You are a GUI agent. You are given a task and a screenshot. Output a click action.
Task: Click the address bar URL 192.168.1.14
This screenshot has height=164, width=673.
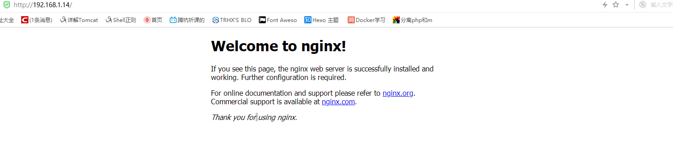(43, 5)
